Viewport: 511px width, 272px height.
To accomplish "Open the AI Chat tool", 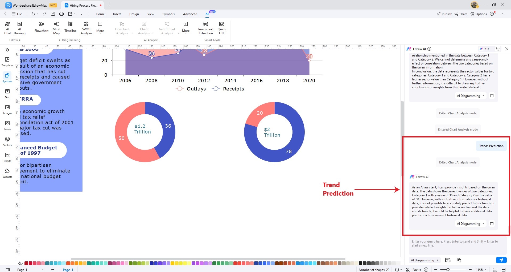I will (7, 28).
